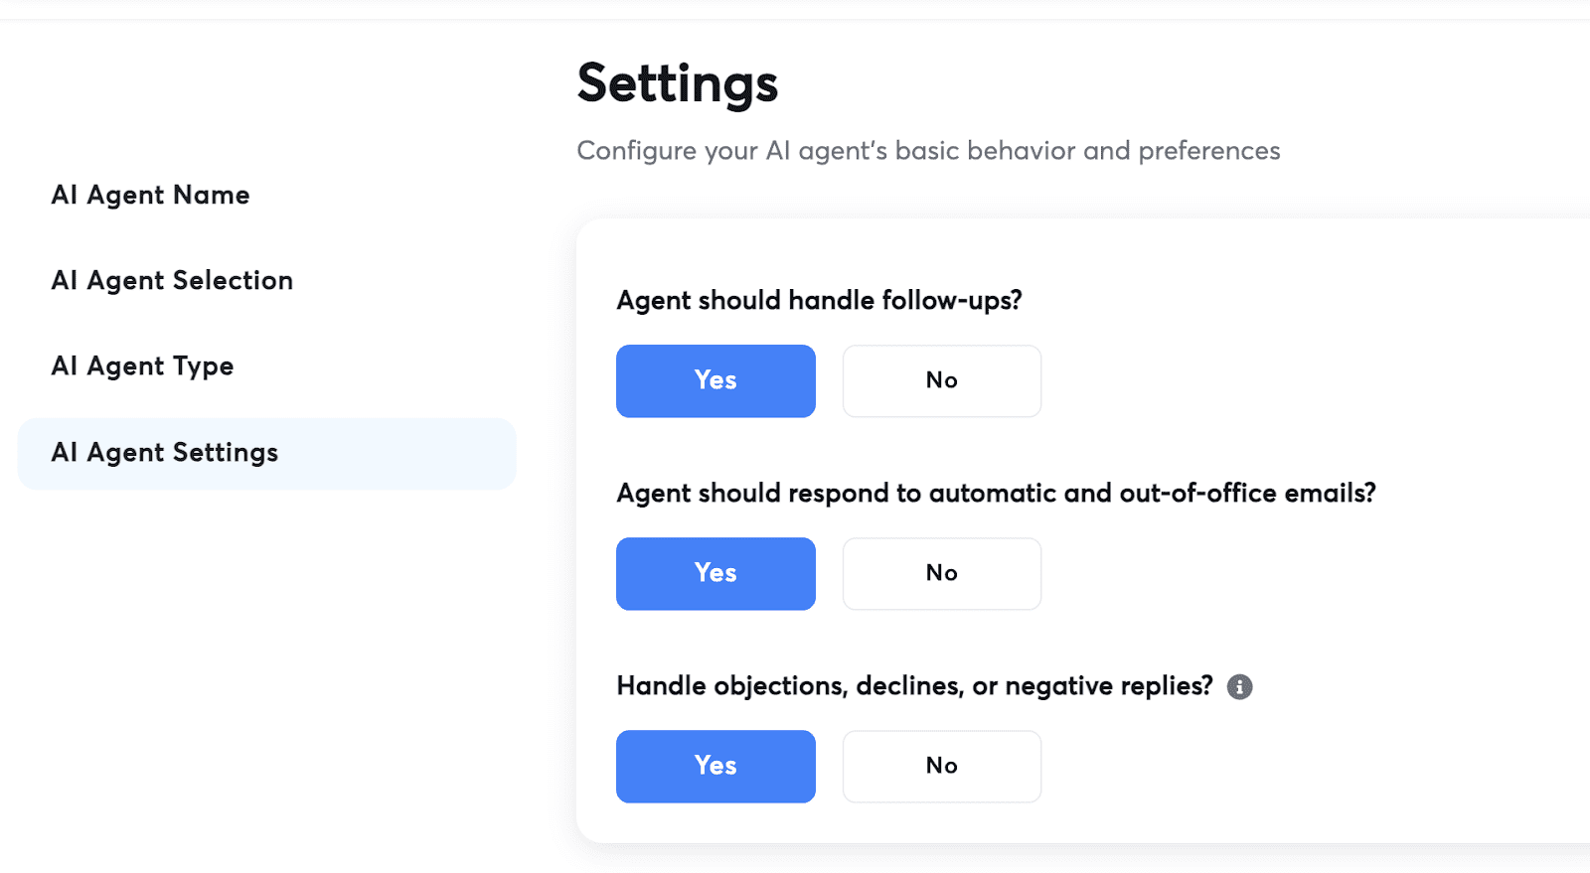Click the word 'Name' in AI Agent Name
The image size is (1590, 873).
pos(211,195)
